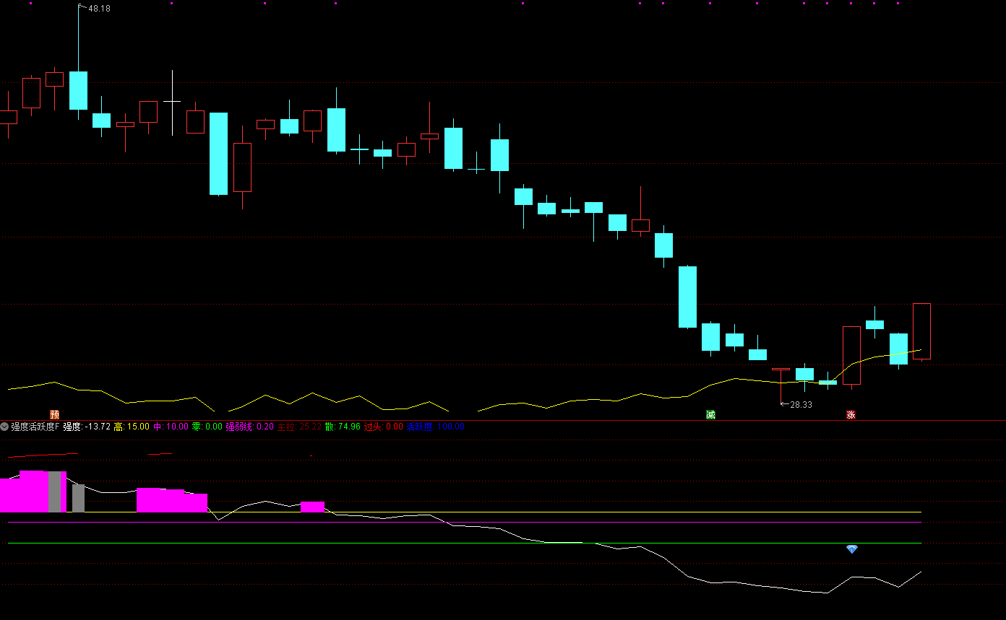Screen dimensions: 1006x620
Task: Select the magenta 中: 10.00 label
Action: (171, 427)
